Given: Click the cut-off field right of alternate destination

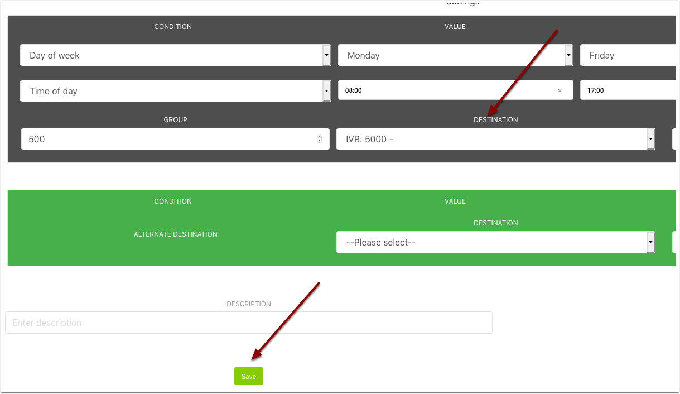Looking at the screenshot, I should [675, 242].
